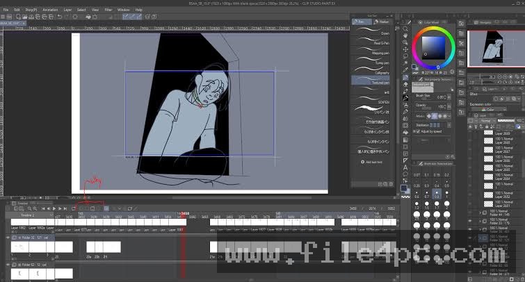Select the Hand move tool

pyautogui.click(x=405, y=35)
